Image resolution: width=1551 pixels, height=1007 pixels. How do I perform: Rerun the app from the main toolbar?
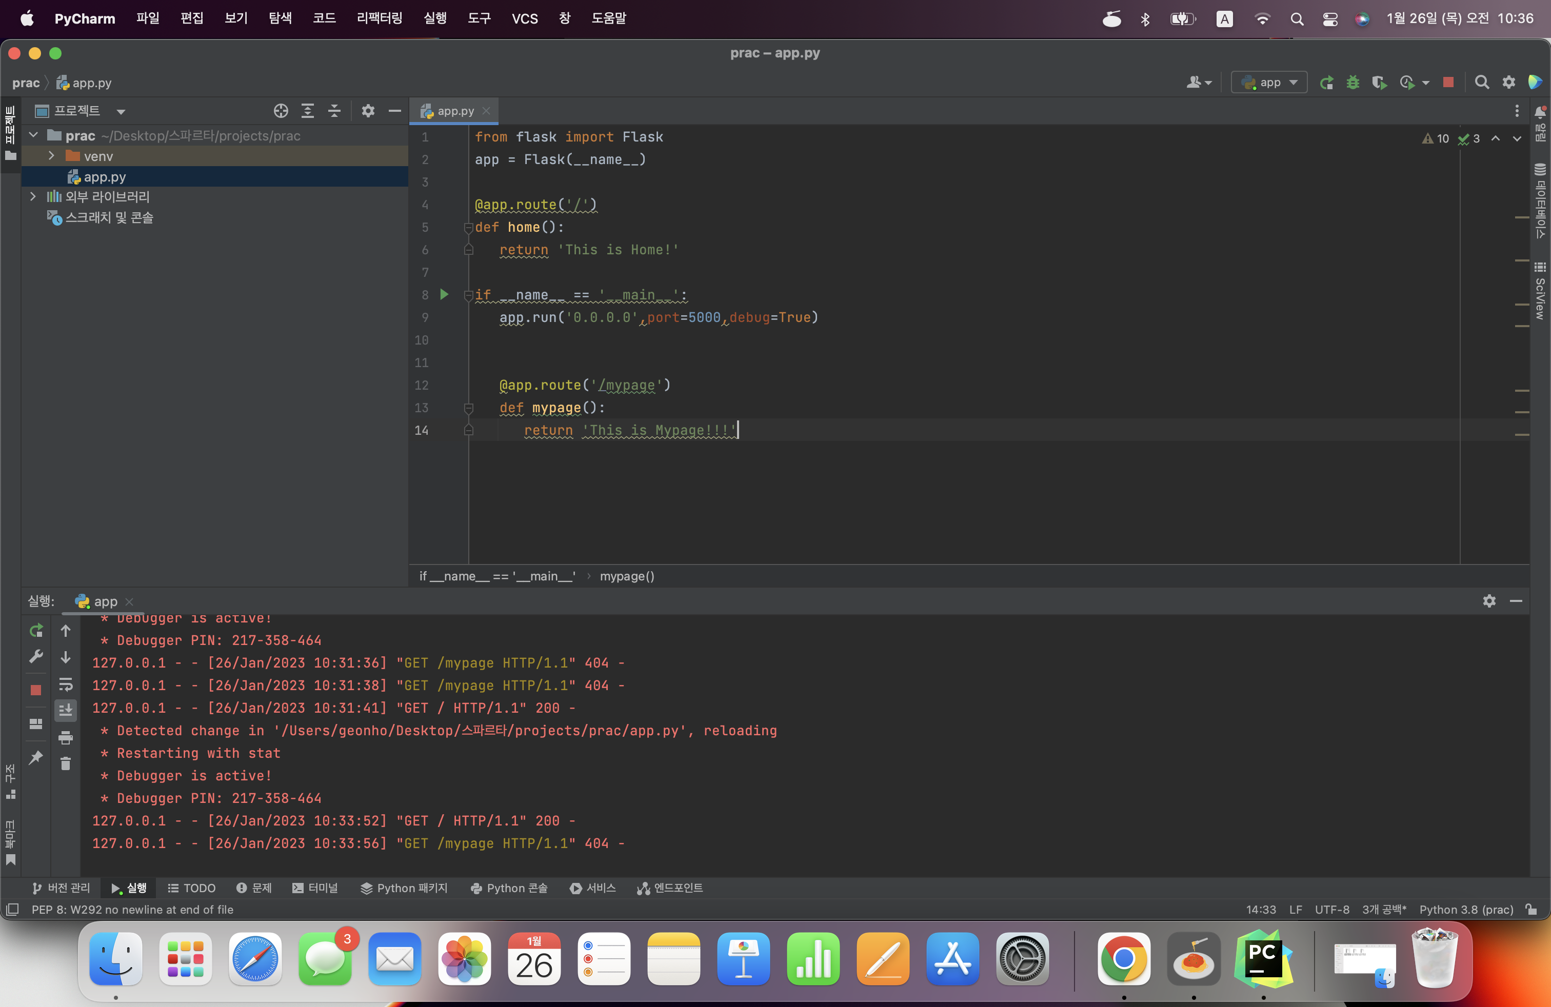(x=1326, y=83)
